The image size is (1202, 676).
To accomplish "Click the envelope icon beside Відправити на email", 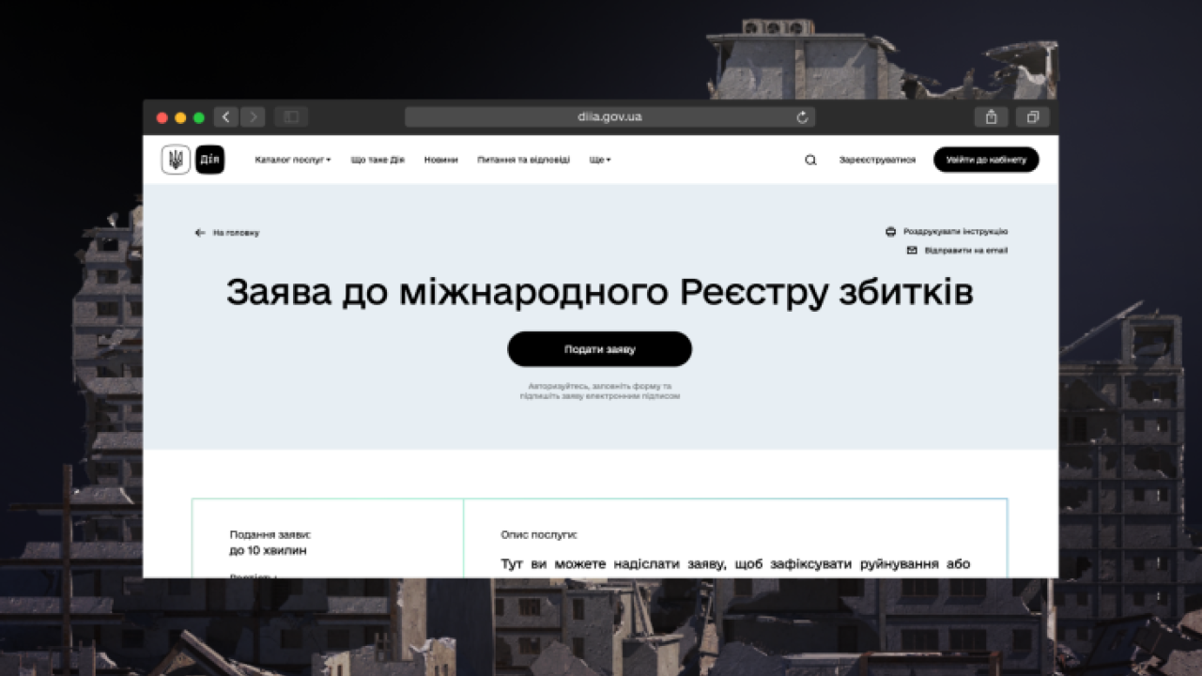I will pos(912,251).
